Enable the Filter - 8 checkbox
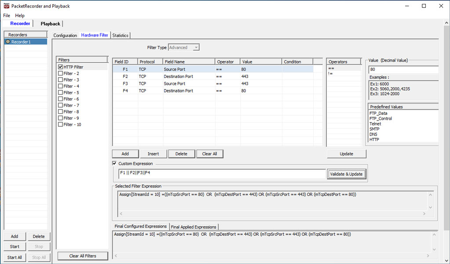The image size is (450, 264). (x=60, y=112)
